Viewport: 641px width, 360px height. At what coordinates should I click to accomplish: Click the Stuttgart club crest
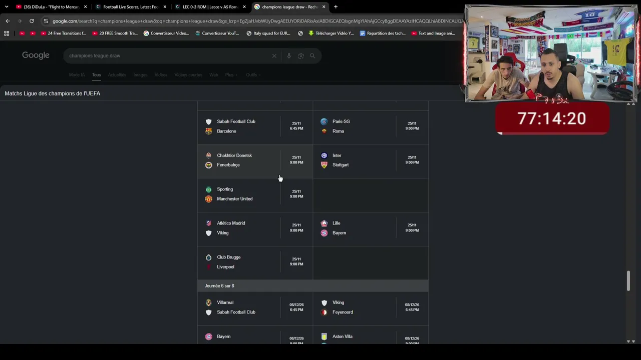(x=324, y=165)
